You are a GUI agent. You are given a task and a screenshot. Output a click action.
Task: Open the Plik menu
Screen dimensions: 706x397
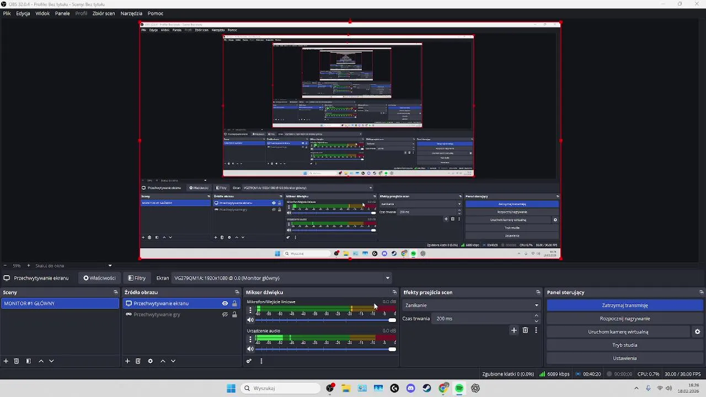pyautogui.click(x=7, y=13)
